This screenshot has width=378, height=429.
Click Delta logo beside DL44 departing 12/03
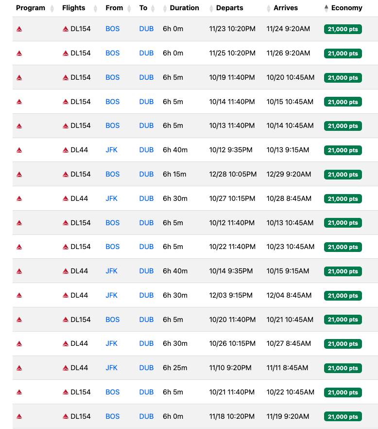pyautogui.click(x=65, y=296)
